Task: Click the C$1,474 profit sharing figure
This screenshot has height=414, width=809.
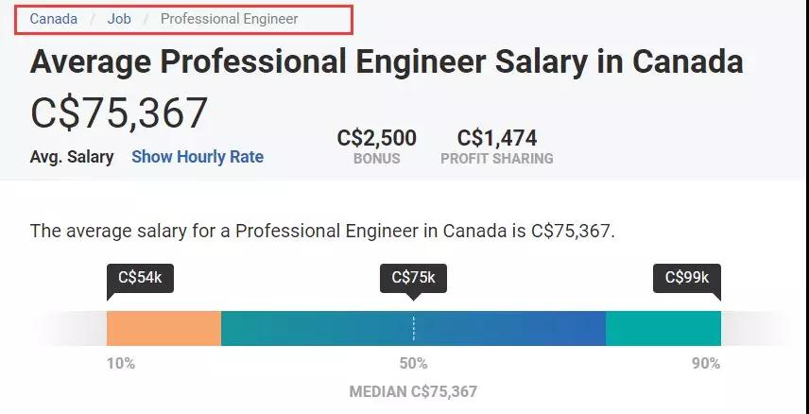Action: 496,138
